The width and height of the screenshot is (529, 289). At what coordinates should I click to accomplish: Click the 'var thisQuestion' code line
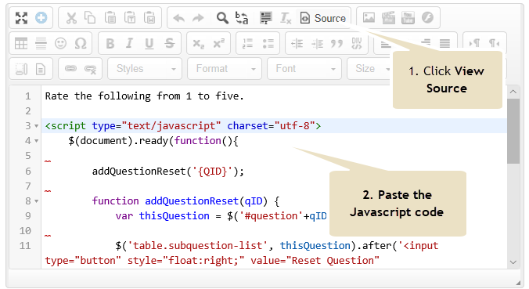coord(221,216)
